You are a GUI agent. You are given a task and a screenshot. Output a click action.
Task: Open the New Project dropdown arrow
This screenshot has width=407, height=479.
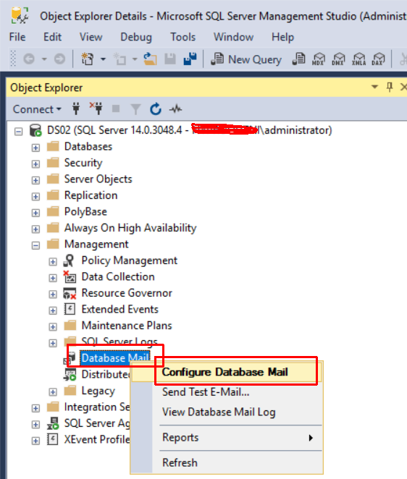click(104, 59)
